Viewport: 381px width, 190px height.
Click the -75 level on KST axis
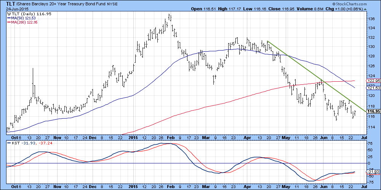(x=370, y=182)
